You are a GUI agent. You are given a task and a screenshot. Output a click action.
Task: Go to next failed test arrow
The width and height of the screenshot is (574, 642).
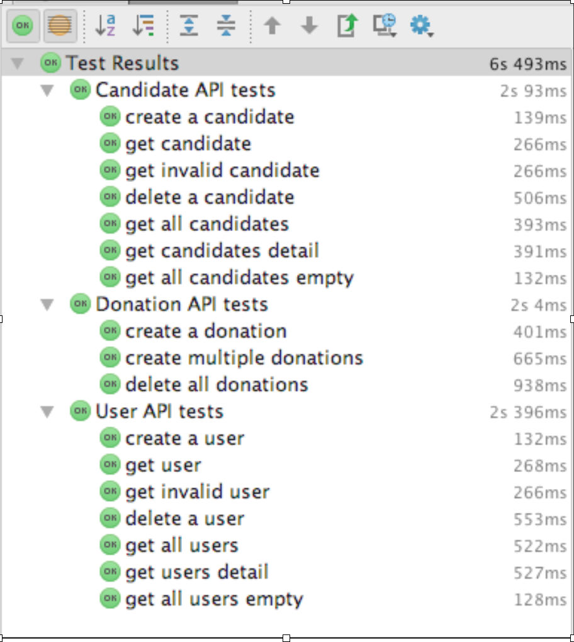click(x=309, y=26)
